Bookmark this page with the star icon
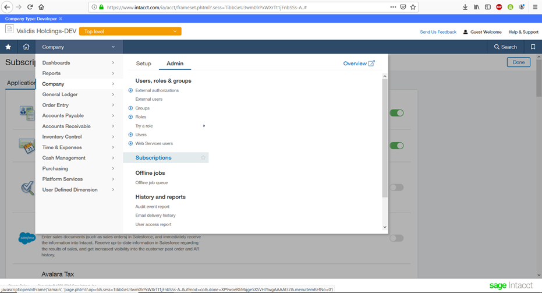 [x=413, y=7]
